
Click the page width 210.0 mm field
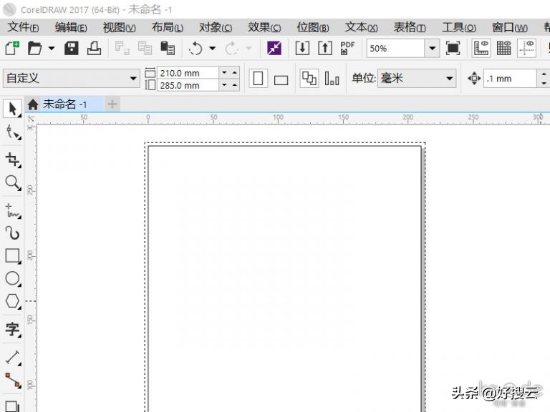pyautogui.click(x=188, y=73)
